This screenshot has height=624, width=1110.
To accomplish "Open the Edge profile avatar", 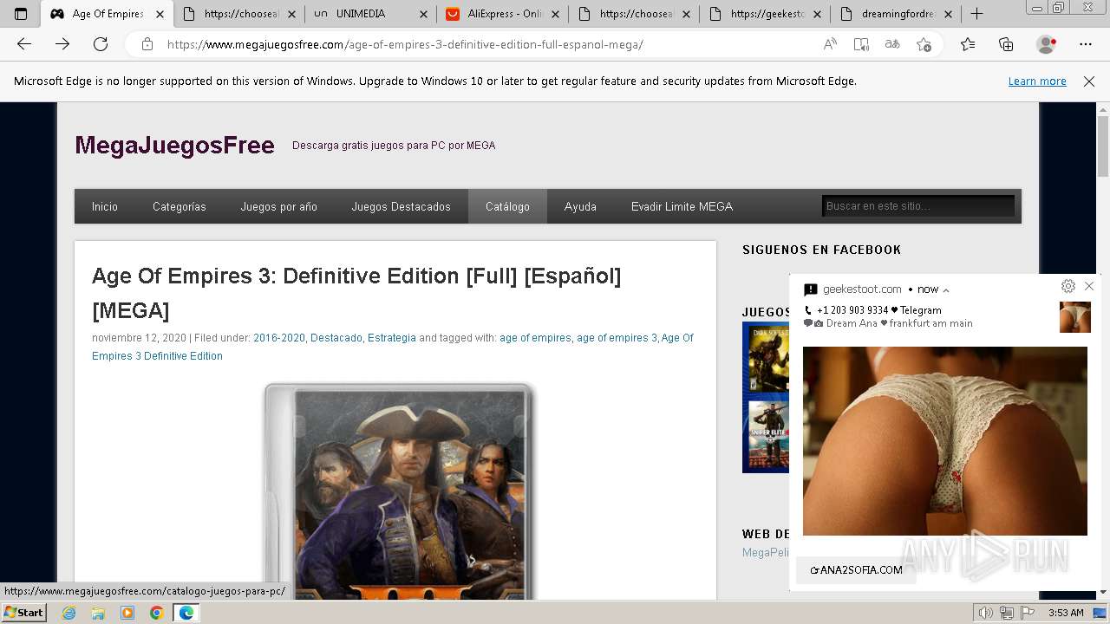I will [x=1047, y=44].
